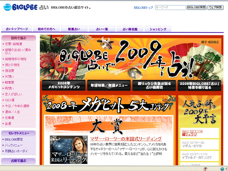Click the マザー・ローリー thumbnail image
The width and height of the screenshot is (228, 171).
point(69,150)
